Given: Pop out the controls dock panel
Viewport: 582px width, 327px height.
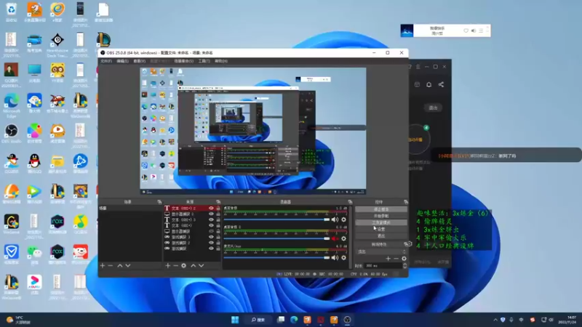Looking at the screenshot, I should coord(406,202).
